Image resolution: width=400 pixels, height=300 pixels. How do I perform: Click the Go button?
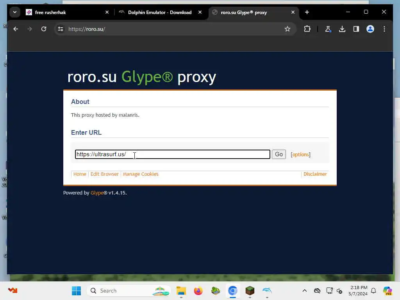pyautogui.click(x=279, y=154)
